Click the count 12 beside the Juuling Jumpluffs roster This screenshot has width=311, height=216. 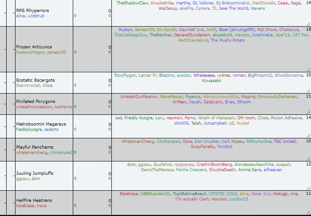(x=308, y=164)
